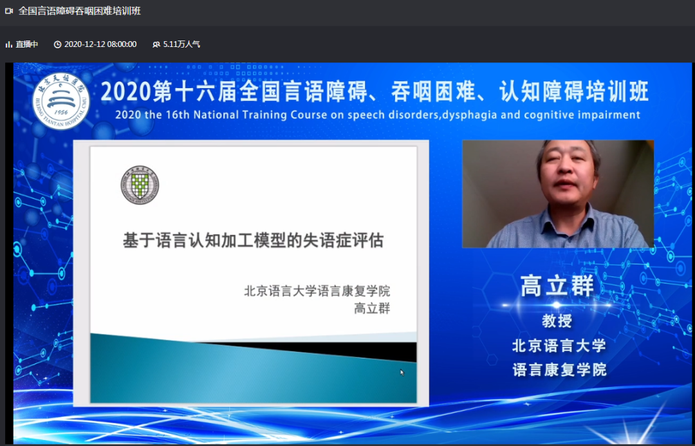695x446 pixels.
Task: Click the clock icon before the start time
Action: [58, 44]
